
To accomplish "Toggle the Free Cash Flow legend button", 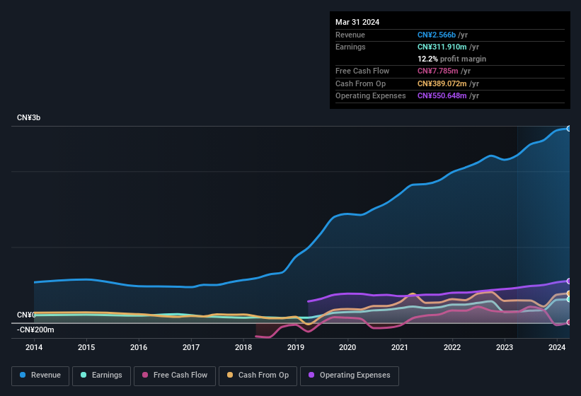I will 175,375.
